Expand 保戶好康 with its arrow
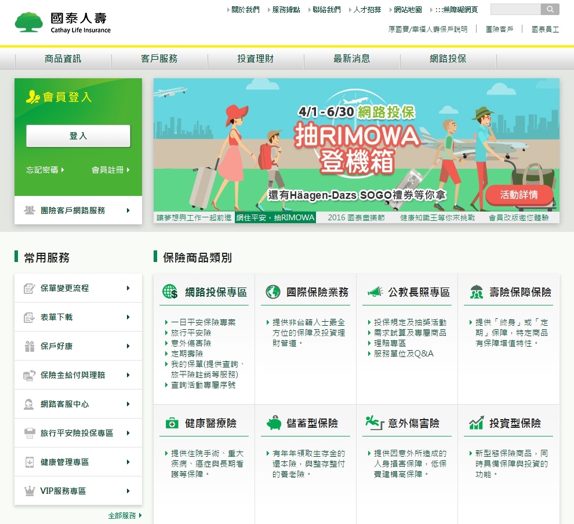Viewport: 574px width, 524px height. [128, 346]
